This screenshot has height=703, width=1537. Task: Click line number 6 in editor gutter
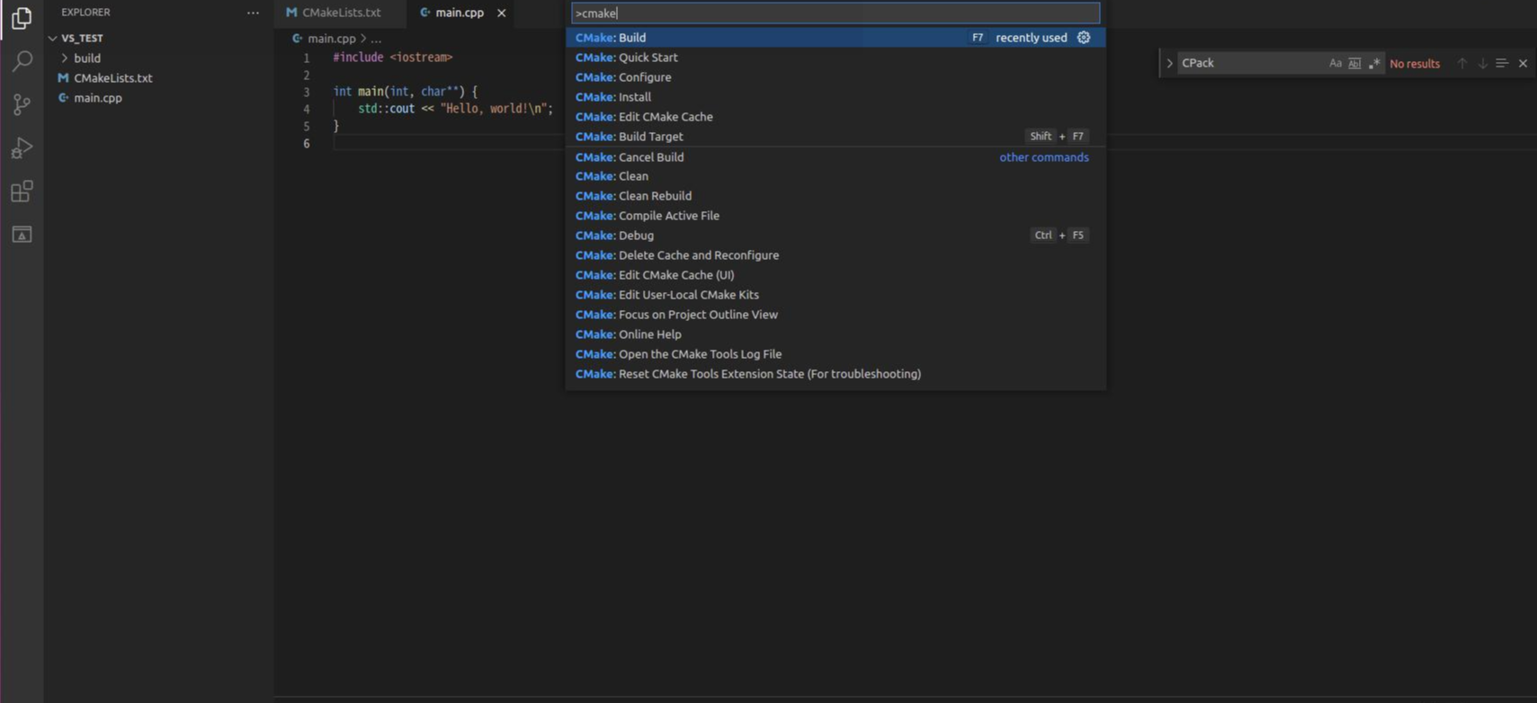pos(307,144)
